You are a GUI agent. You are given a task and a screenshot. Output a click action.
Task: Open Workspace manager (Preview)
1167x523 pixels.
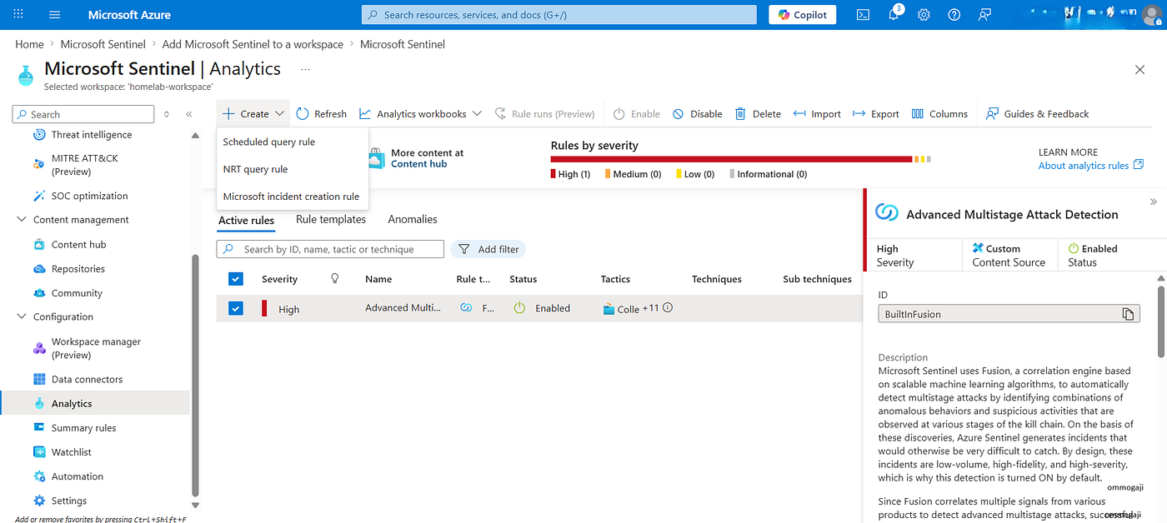click(x=96, y=348)
